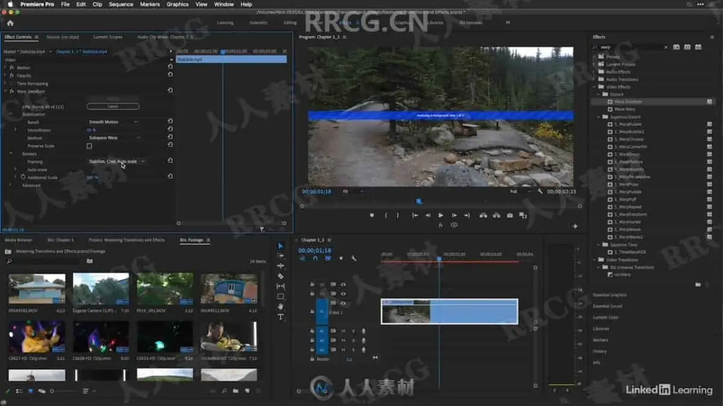Screen dimensions: 723x406
Task: Select the Selection tool arrow
Action: 280,245
